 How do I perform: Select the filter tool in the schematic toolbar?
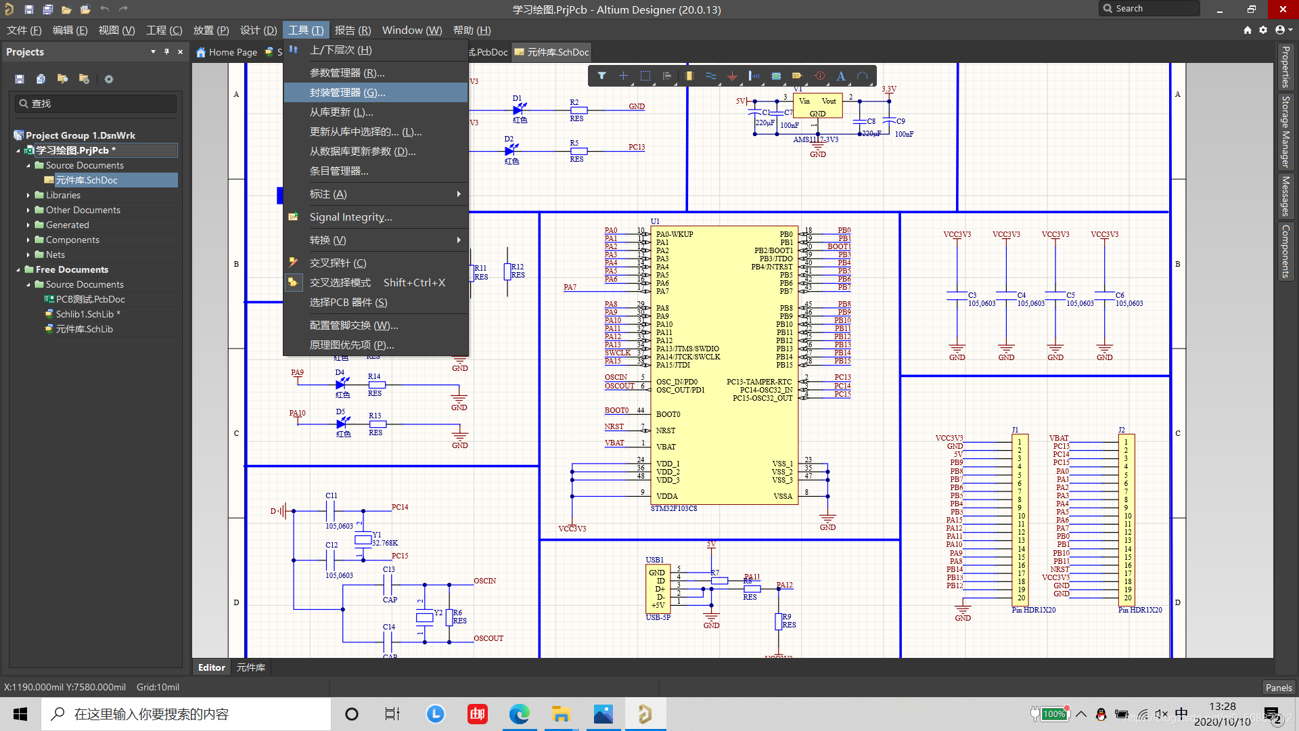pyautogui.click(x=602, y=76)
